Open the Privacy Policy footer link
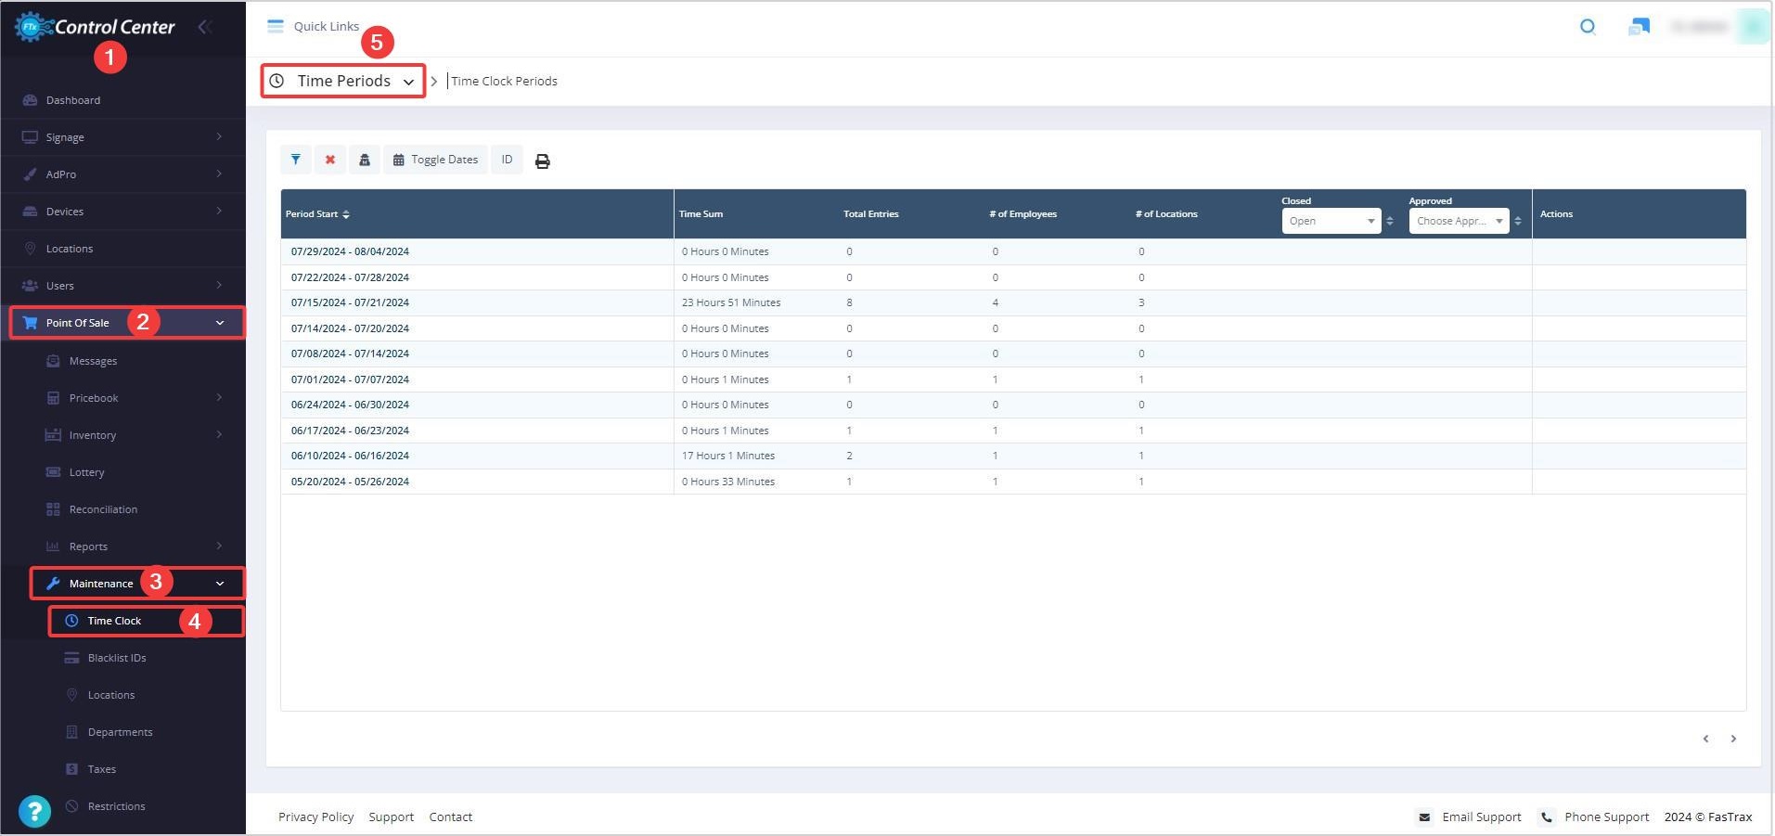This screenshot has width=1775, height=836. click(315, 817)
